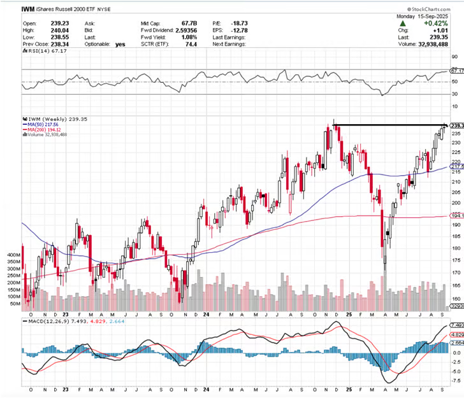
Task: Click the Fwd Dividend value 2.59356
Action: point(186,30)
